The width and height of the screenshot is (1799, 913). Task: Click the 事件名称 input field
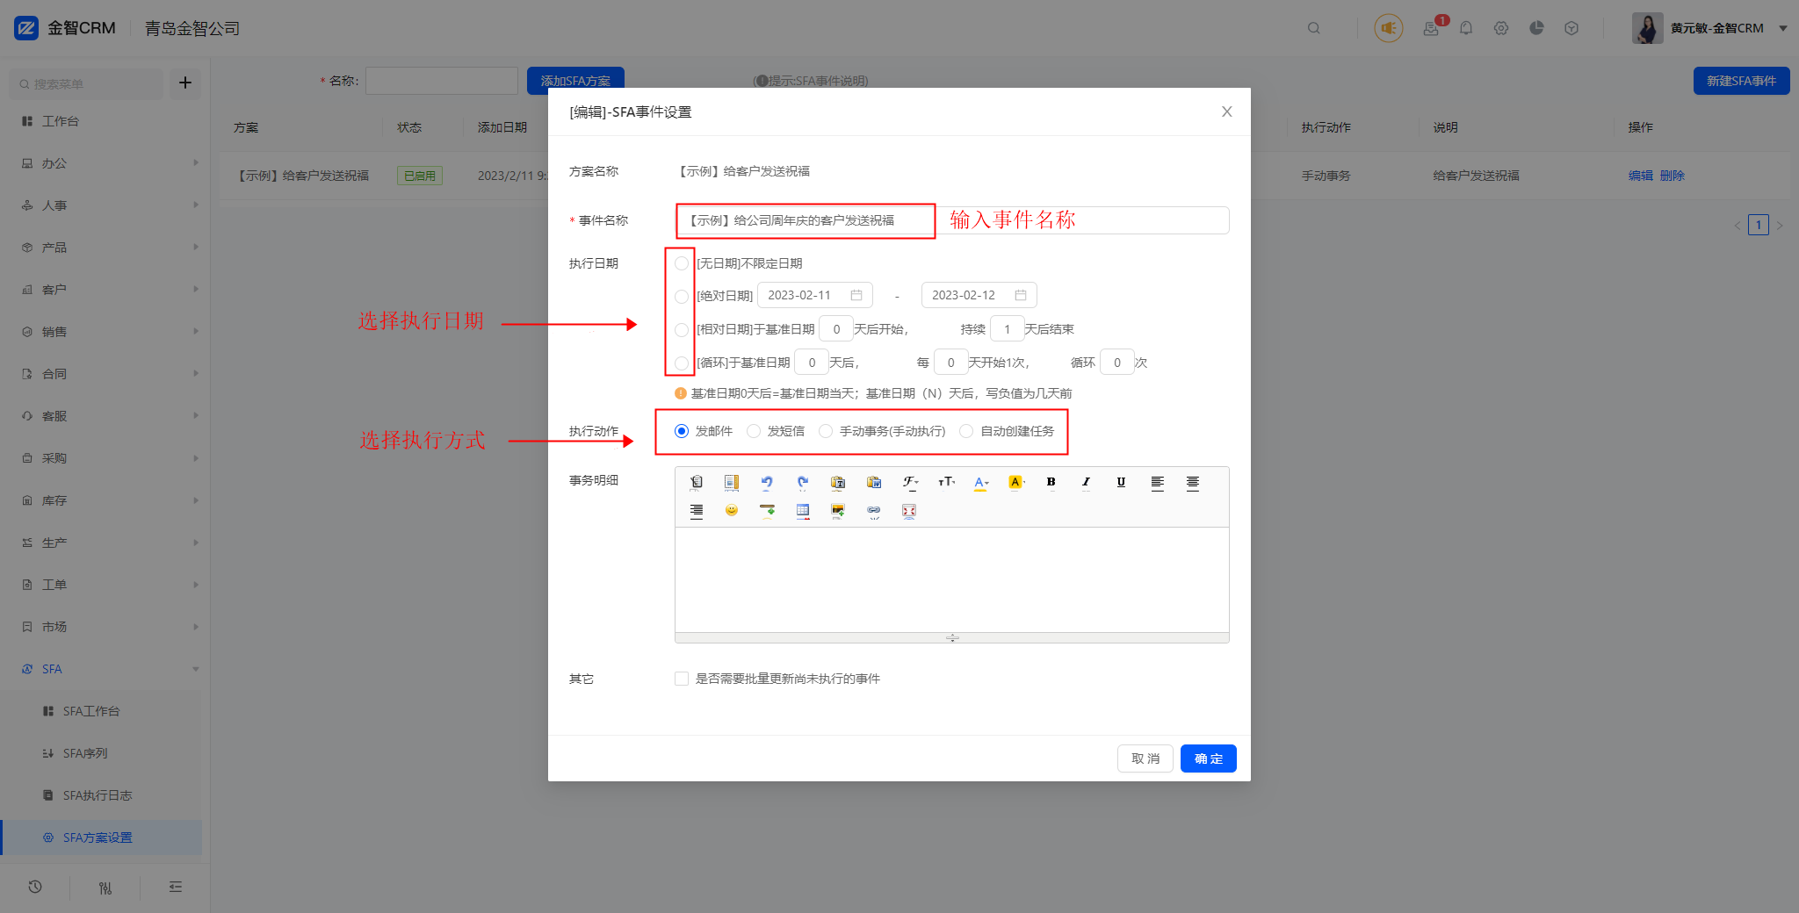pos(804,220)
